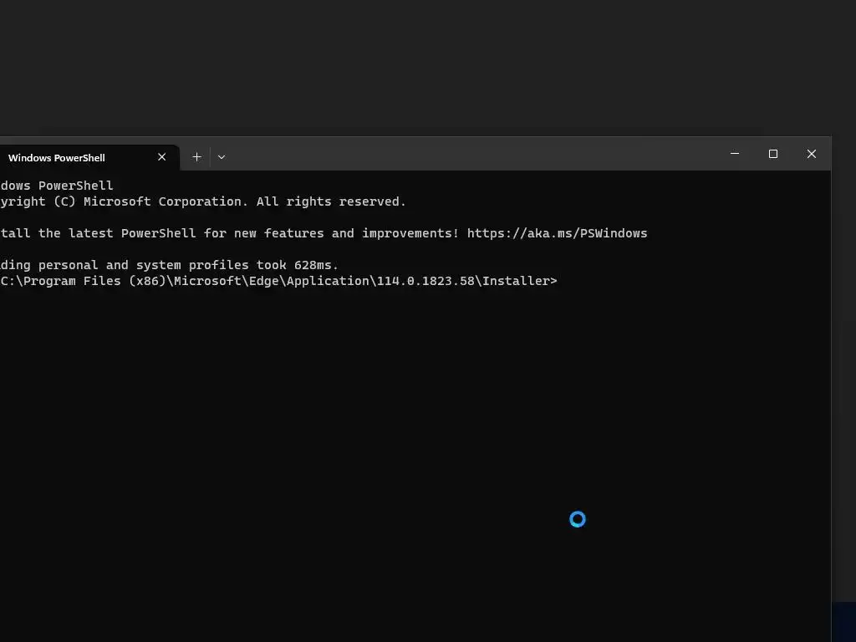
Task: Open the aka.ms/PSWindows link
Action: 557,233
